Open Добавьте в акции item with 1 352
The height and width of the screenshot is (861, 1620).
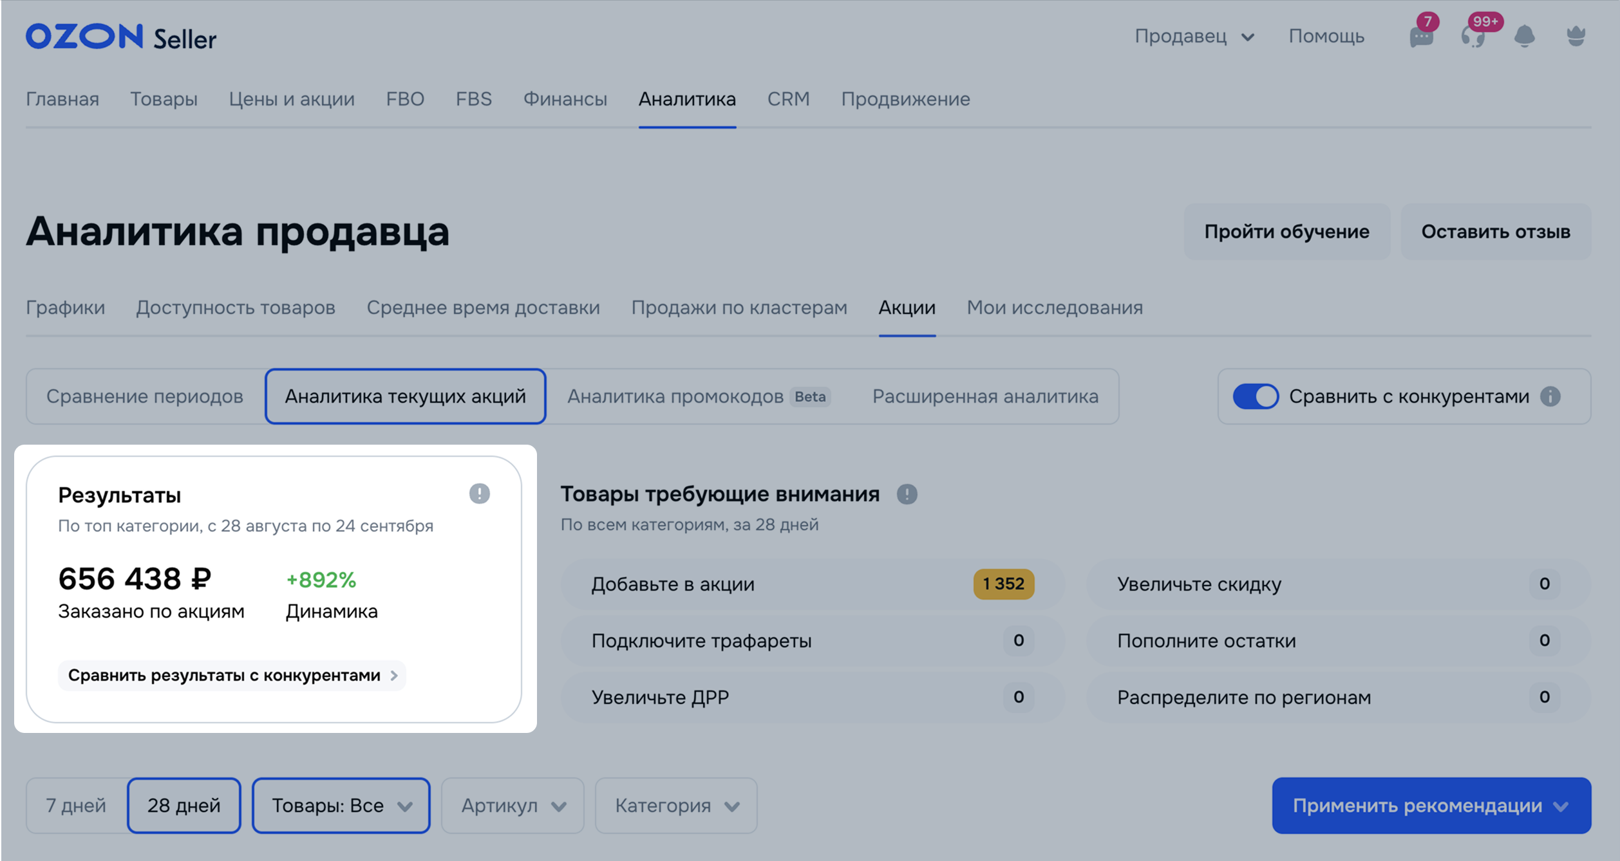click(x=812, y=584)
